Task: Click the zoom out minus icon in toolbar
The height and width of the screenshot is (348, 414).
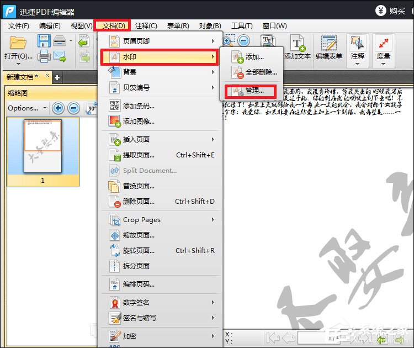Action: point(243,41)
